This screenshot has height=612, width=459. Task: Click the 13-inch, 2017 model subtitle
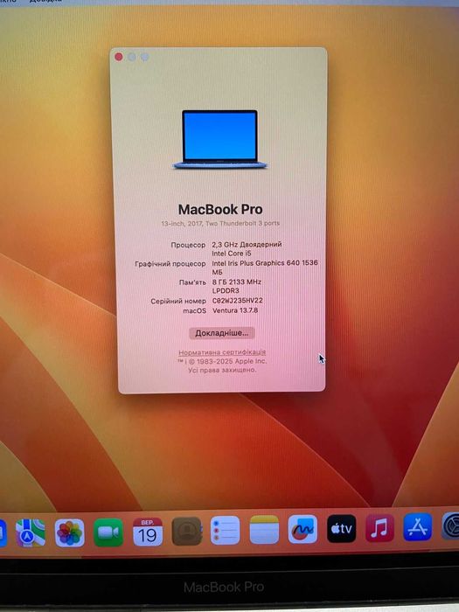click(x=220, y=223)
